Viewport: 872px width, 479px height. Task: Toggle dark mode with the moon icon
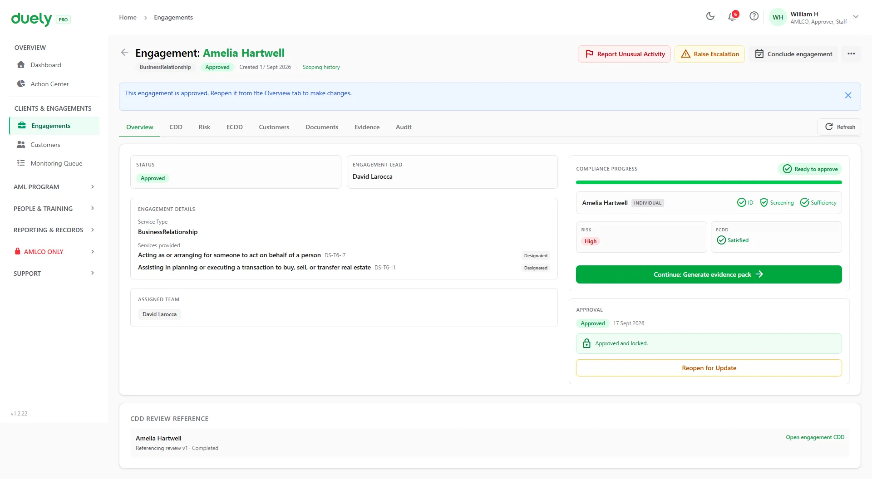(x=710, y=16)
